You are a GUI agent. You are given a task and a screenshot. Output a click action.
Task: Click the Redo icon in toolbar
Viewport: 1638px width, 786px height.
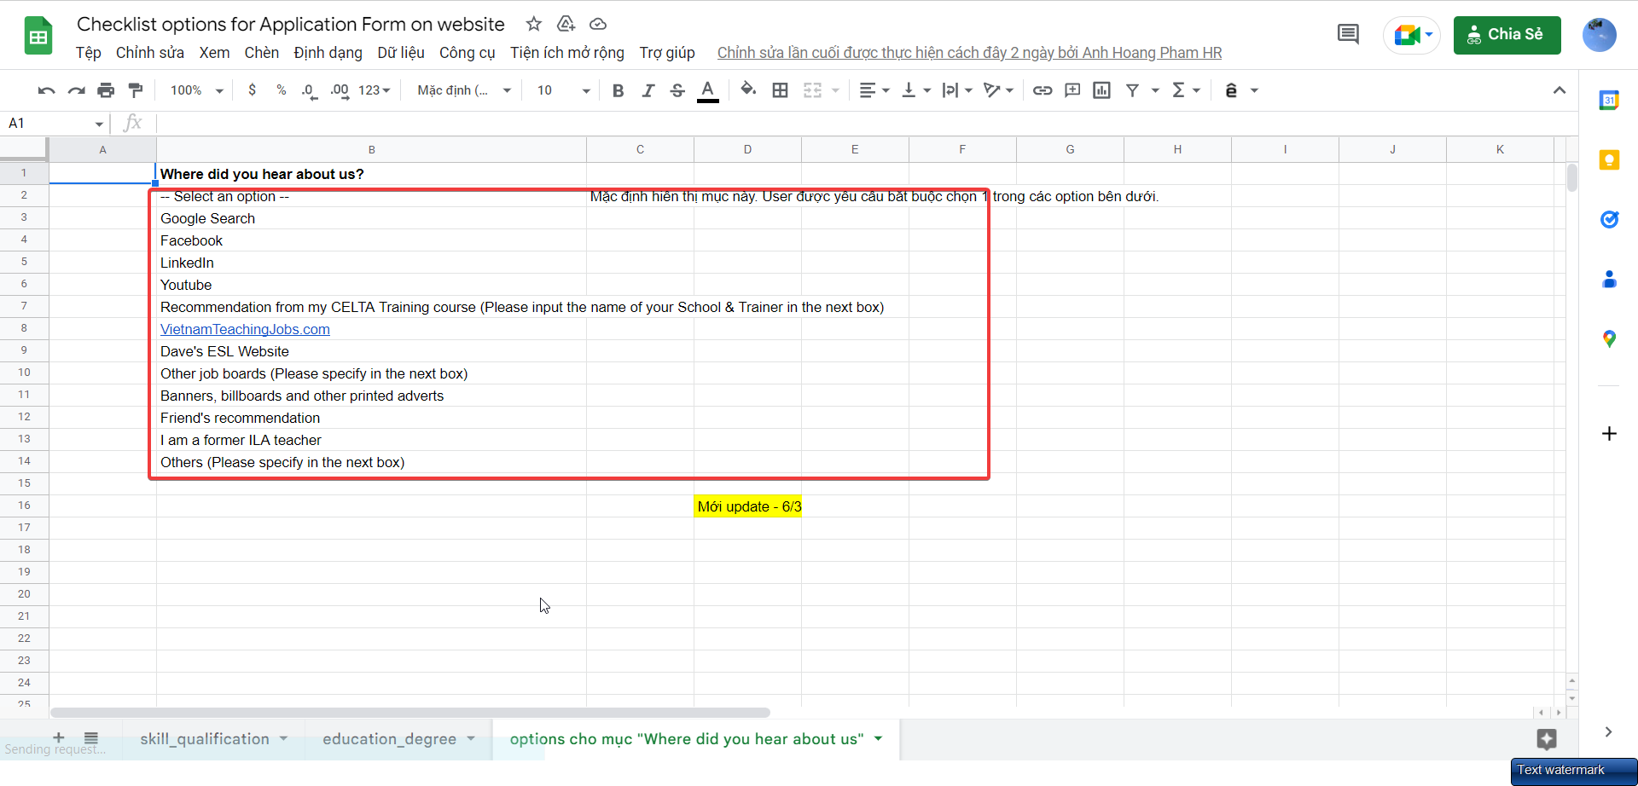tap(77, 90)
